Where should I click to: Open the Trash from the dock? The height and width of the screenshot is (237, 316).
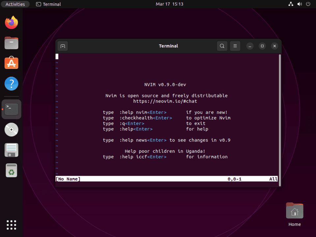[11, 171]
